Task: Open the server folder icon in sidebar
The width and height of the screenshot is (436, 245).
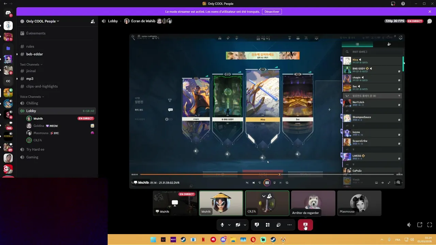Action: coord(8,48)
